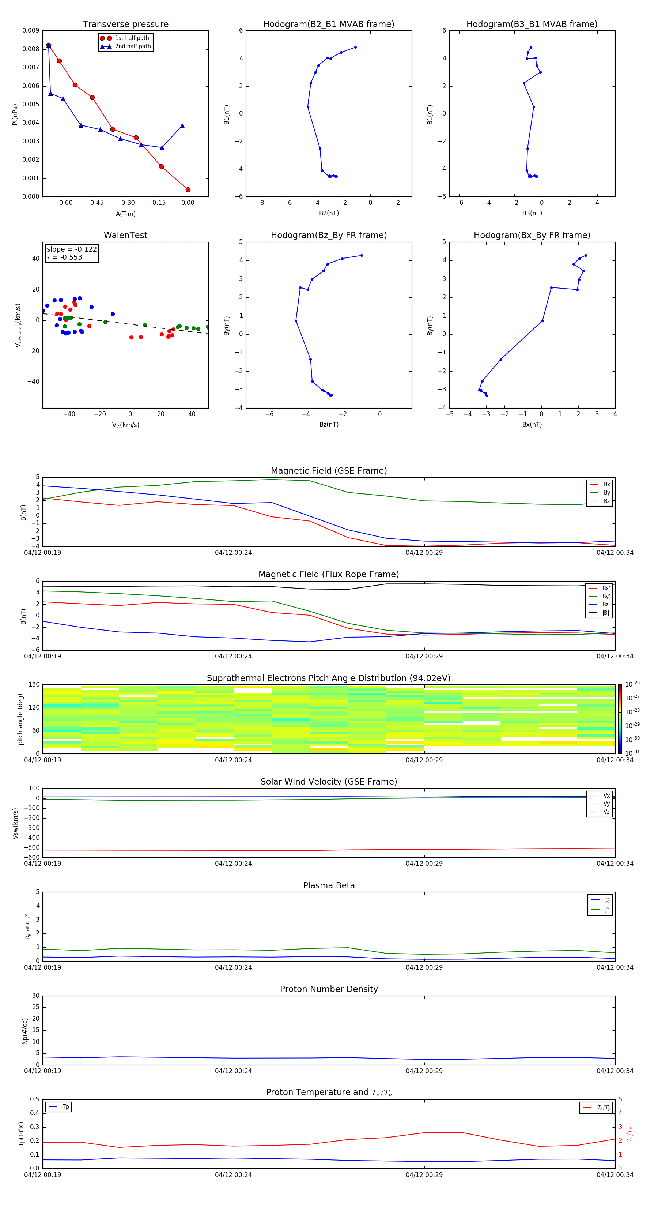Select '1st half path' legend entry
Viewport: 658px width, 1207px height.
pos(125,38)
